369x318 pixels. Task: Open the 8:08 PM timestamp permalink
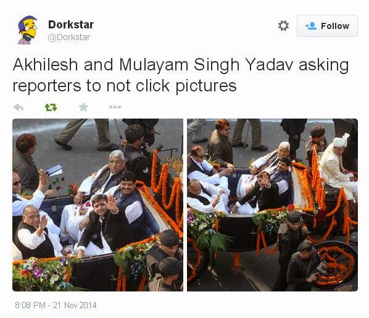pyautogui.click(x=30, y=305)
